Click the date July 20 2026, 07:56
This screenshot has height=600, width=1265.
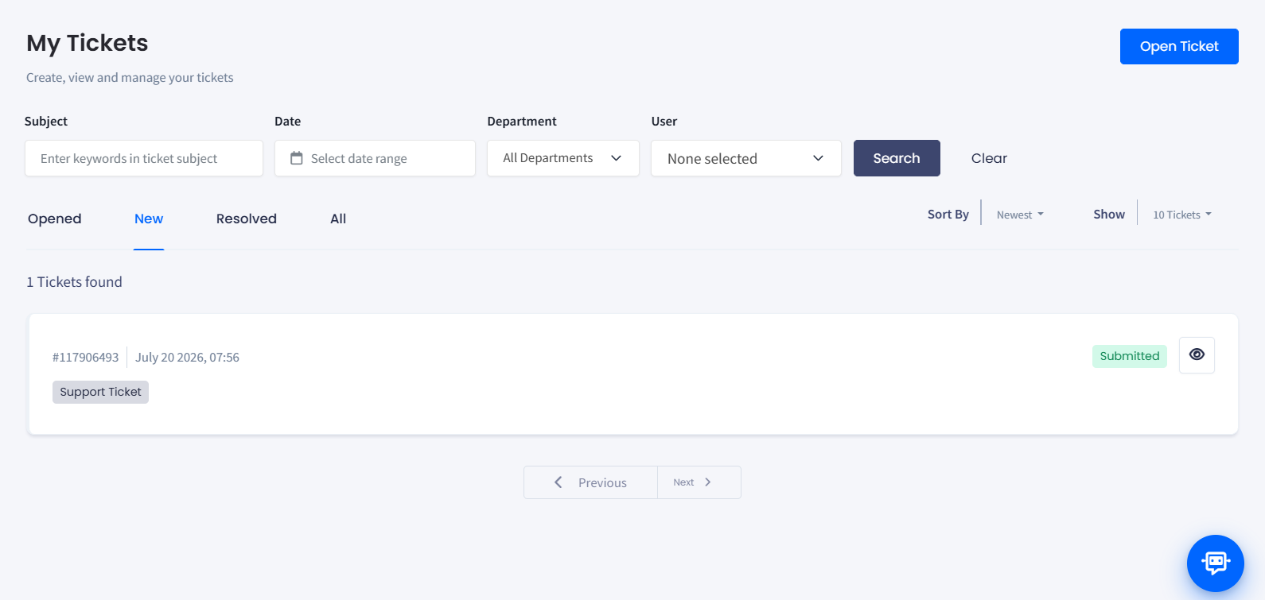187,358
